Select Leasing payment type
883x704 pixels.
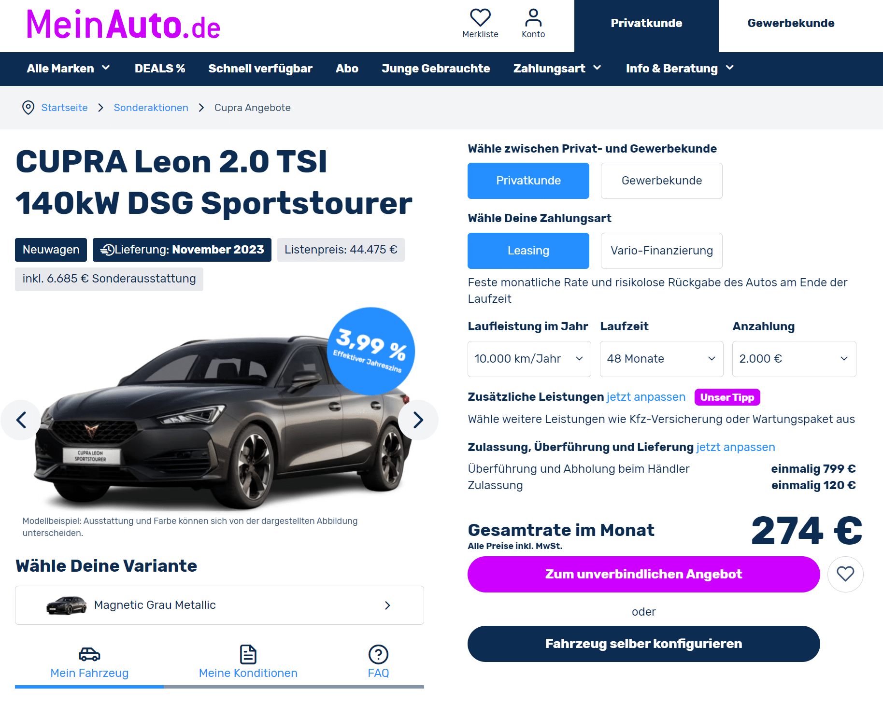point(528,251)
